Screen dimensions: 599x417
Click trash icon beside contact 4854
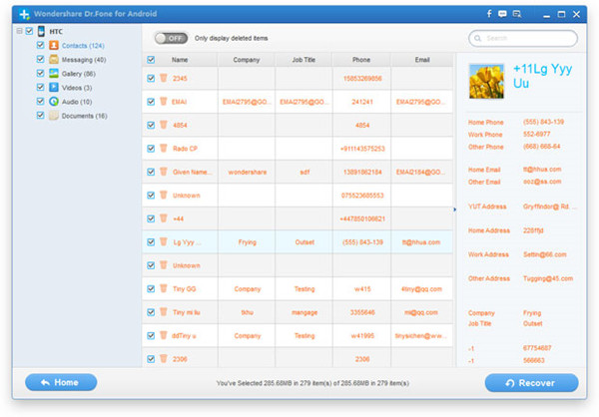tap(163, 125)
